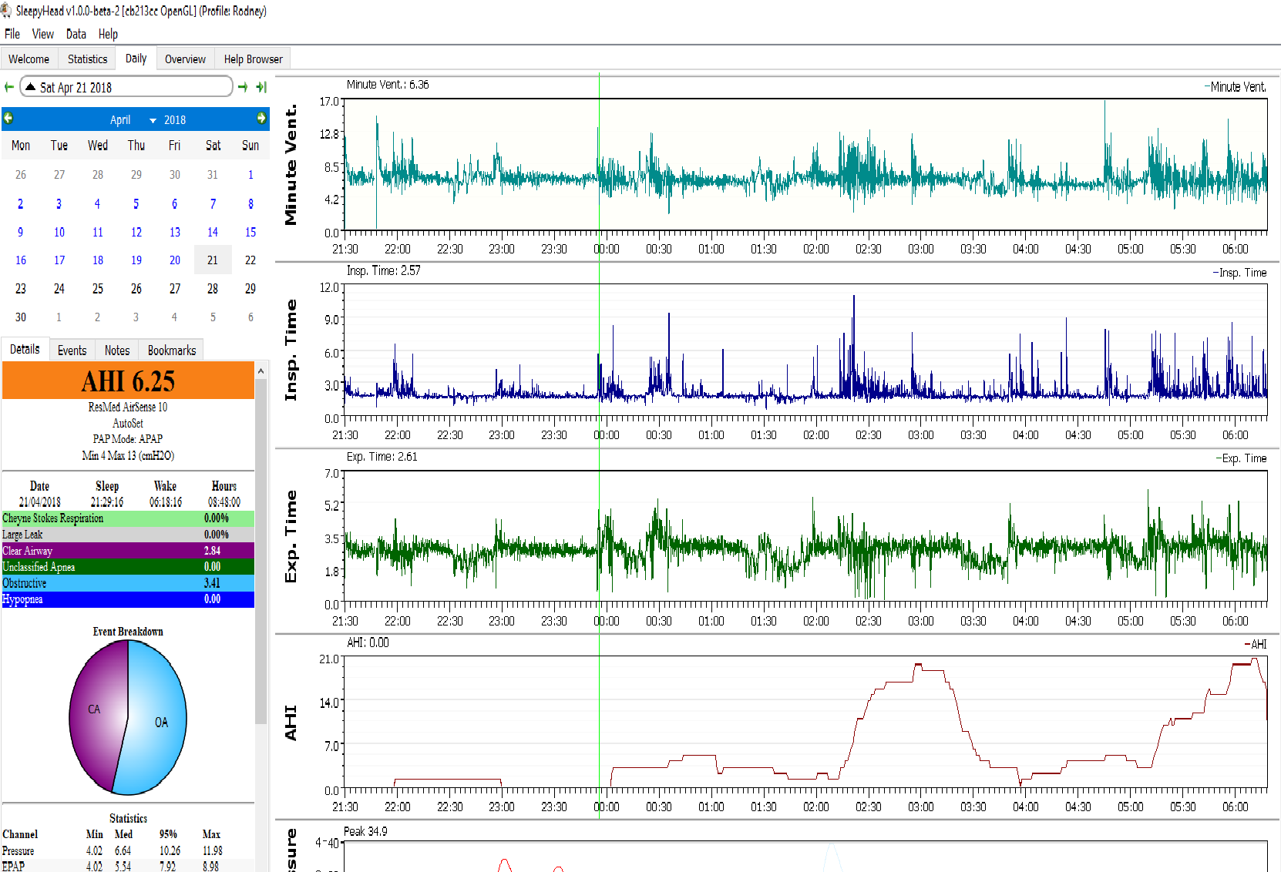Image resolution: width=1281 pixels, height=872 pixels.
Task: Select April 2 in the calendar
Action: pos(21,203)
